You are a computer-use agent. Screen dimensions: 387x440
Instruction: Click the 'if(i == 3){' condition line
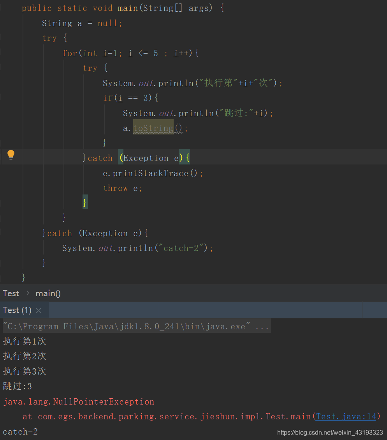[130, 98]
